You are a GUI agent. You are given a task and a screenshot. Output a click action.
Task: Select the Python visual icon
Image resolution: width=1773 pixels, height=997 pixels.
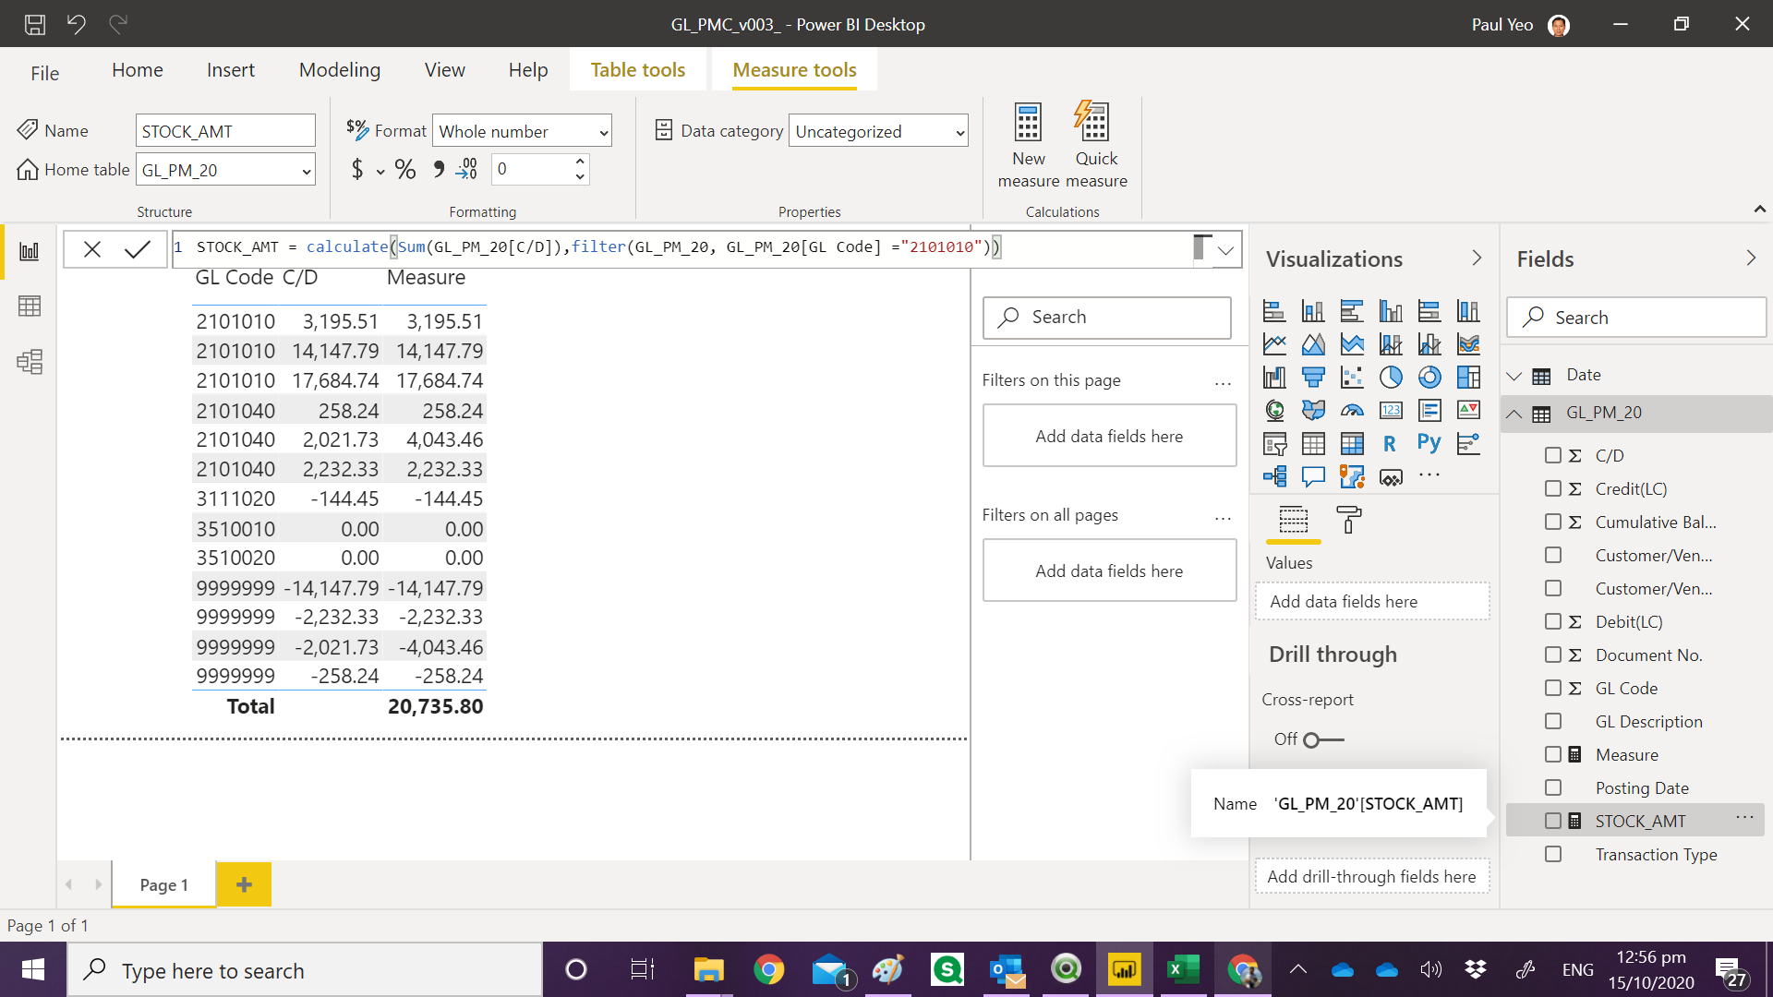1429,443
